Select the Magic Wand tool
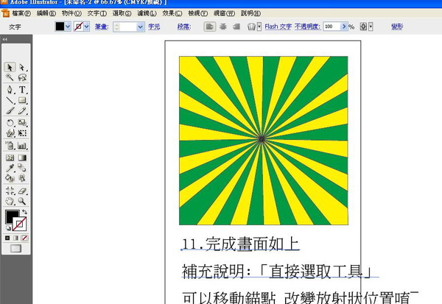The height and width of the screenshot is (304, 442). click(x=10, y=77)
